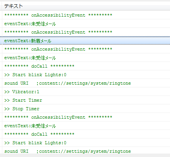
Task: Select the topmost onAccessibilityEvent log line
Action: click(86, 15)
